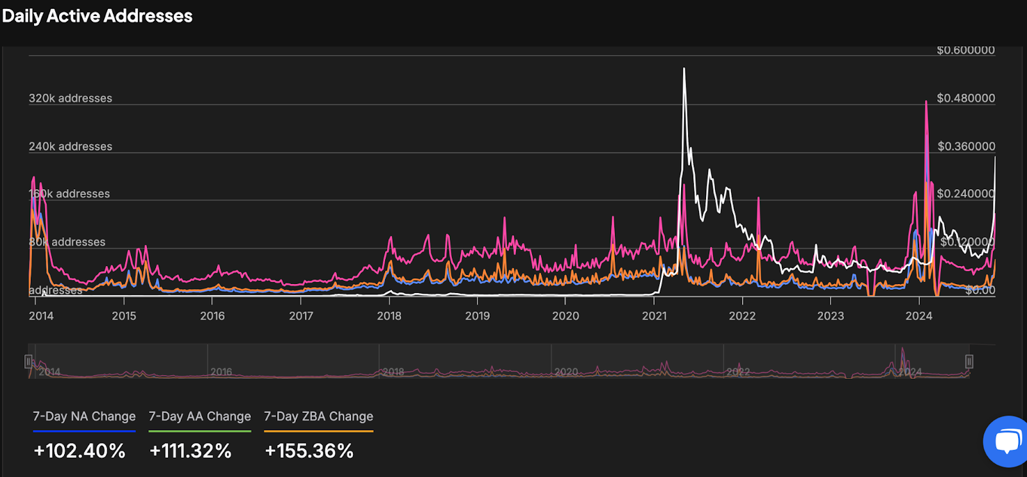Click the 2020 x-axis label
Viewport: 1027px width, 477px height.
tap(565, 316)
